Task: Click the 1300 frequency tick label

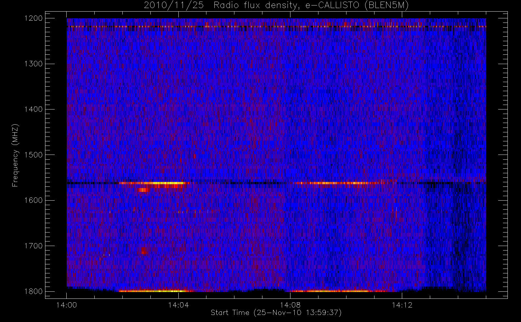Action: 33,64
